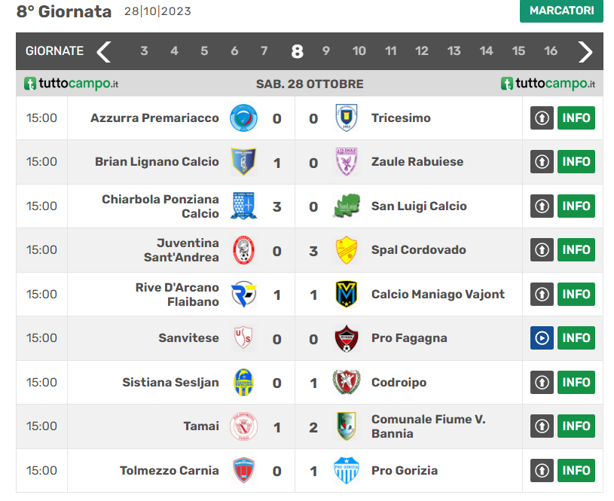Click the Calcio Maniago Vajont team logo
Screen dimensions: 614x501
(x=347, y=294)
